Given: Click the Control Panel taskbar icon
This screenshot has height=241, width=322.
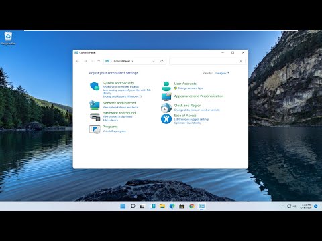Looking at the screenshot, I should [202, 206].
